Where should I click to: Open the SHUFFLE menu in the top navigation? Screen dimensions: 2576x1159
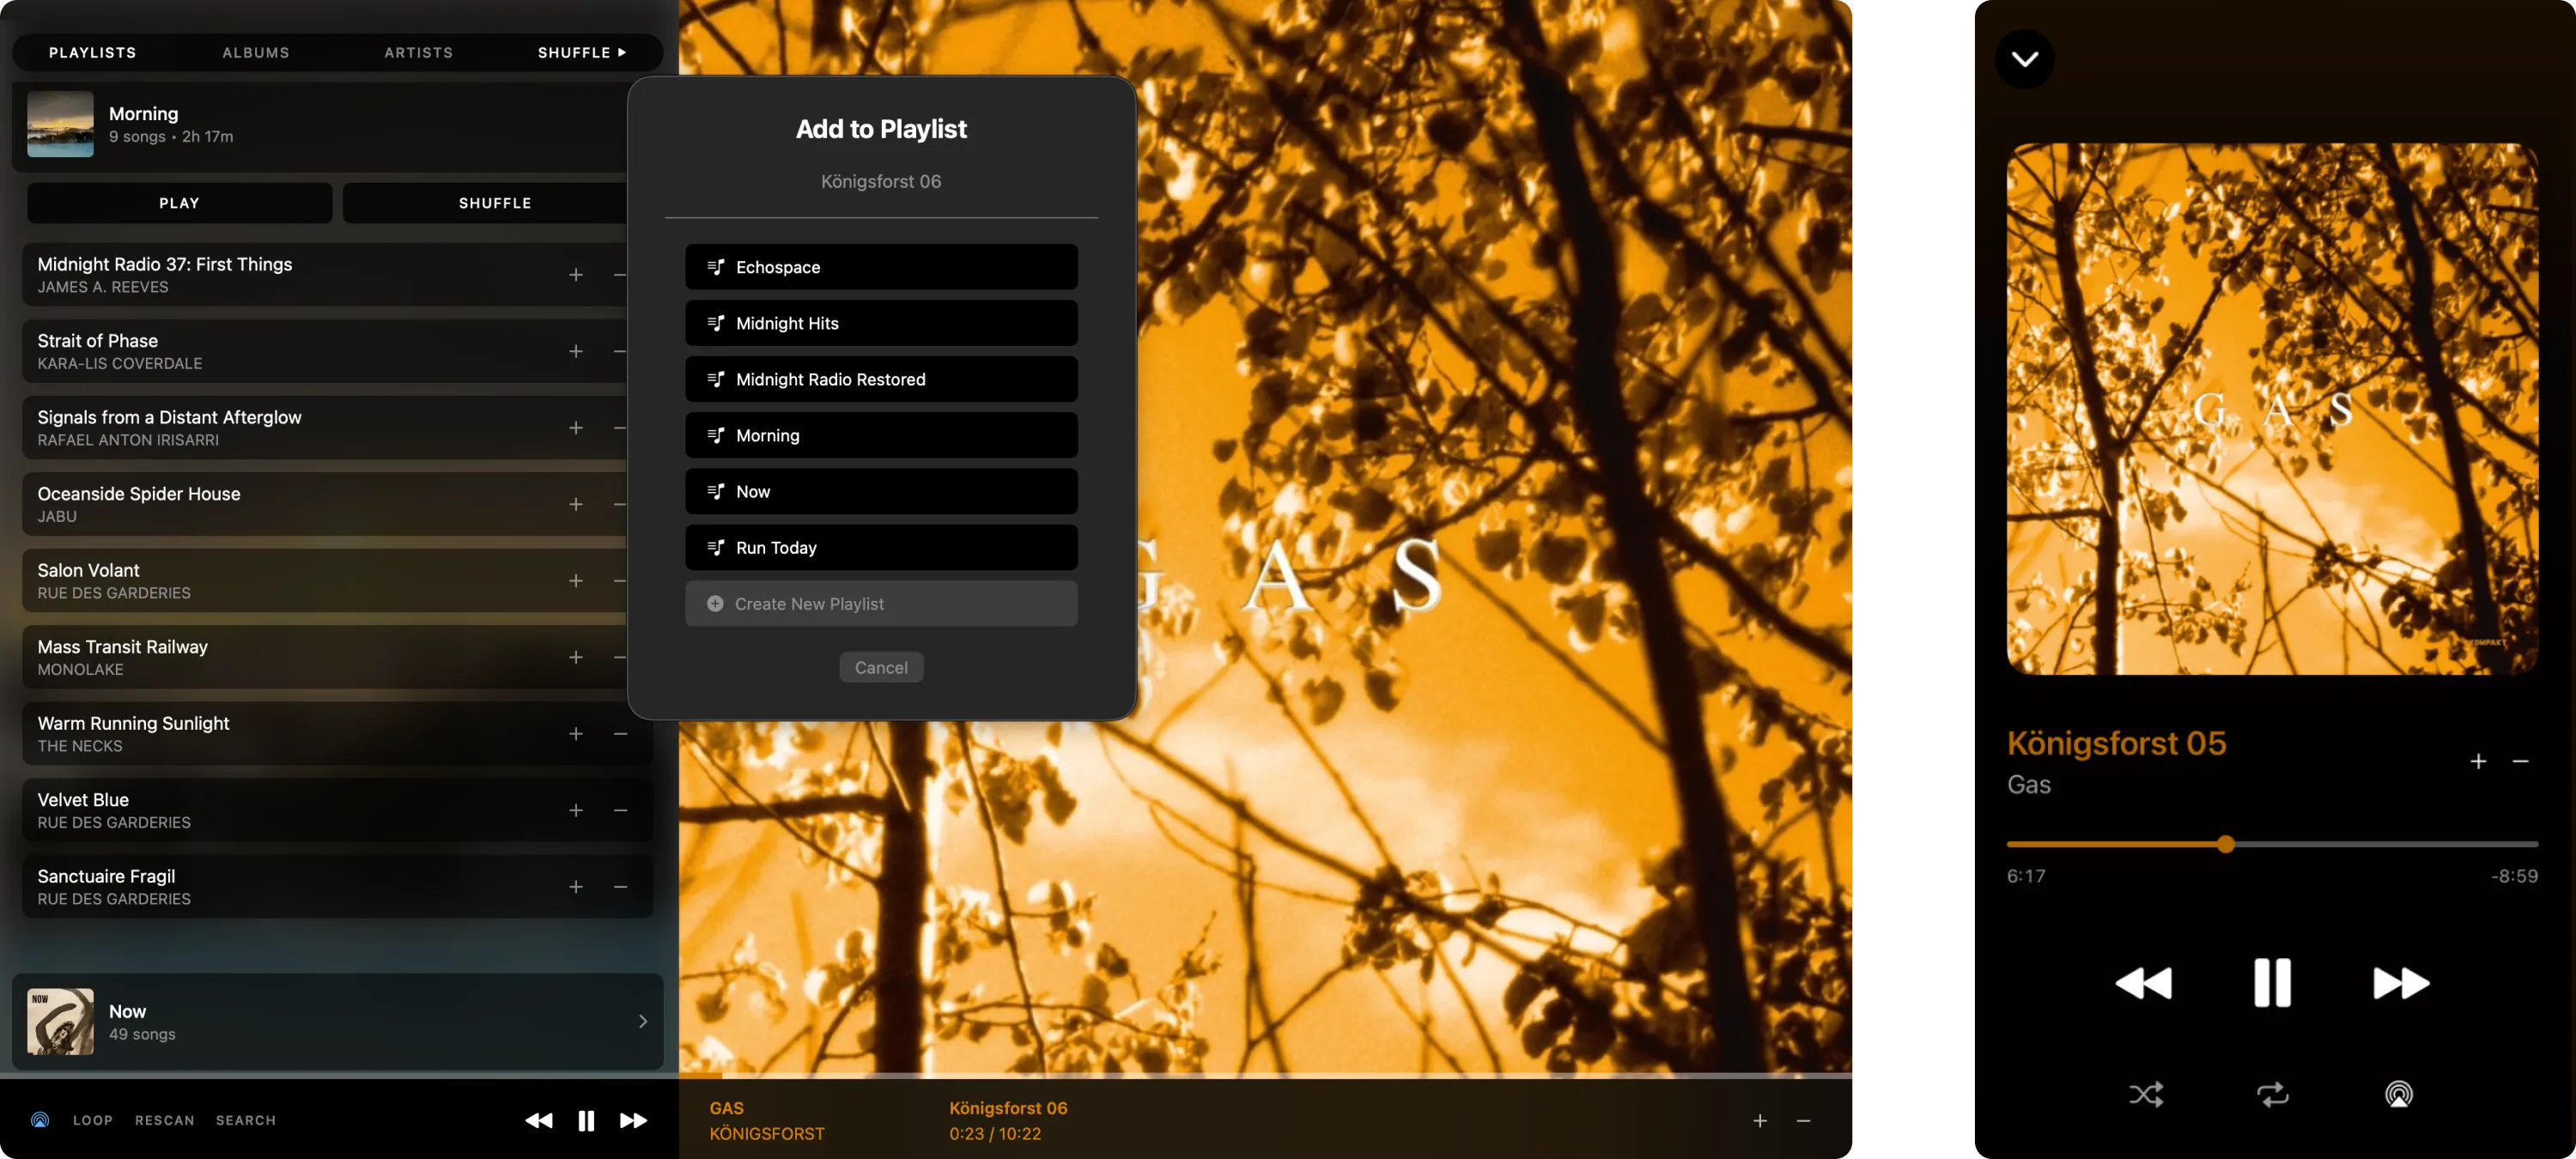(x=581, y=52)
